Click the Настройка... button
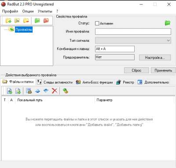 click(x=155, y=58)
